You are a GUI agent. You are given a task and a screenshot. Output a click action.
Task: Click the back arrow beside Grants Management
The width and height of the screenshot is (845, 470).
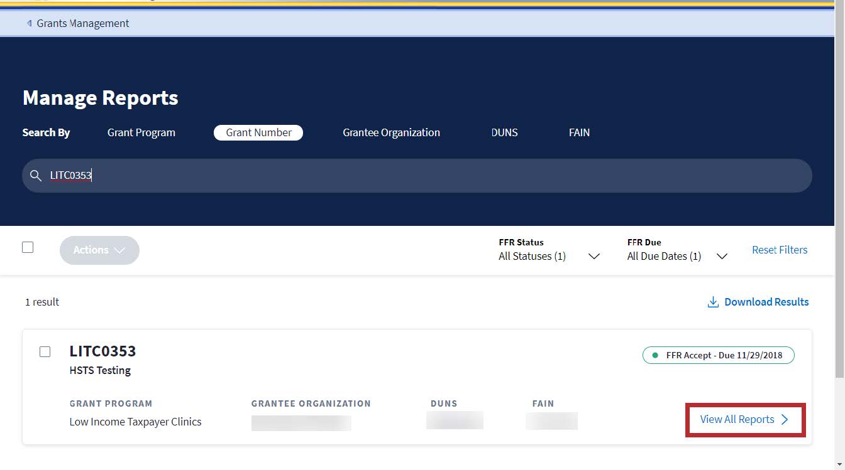coord(29,23)
